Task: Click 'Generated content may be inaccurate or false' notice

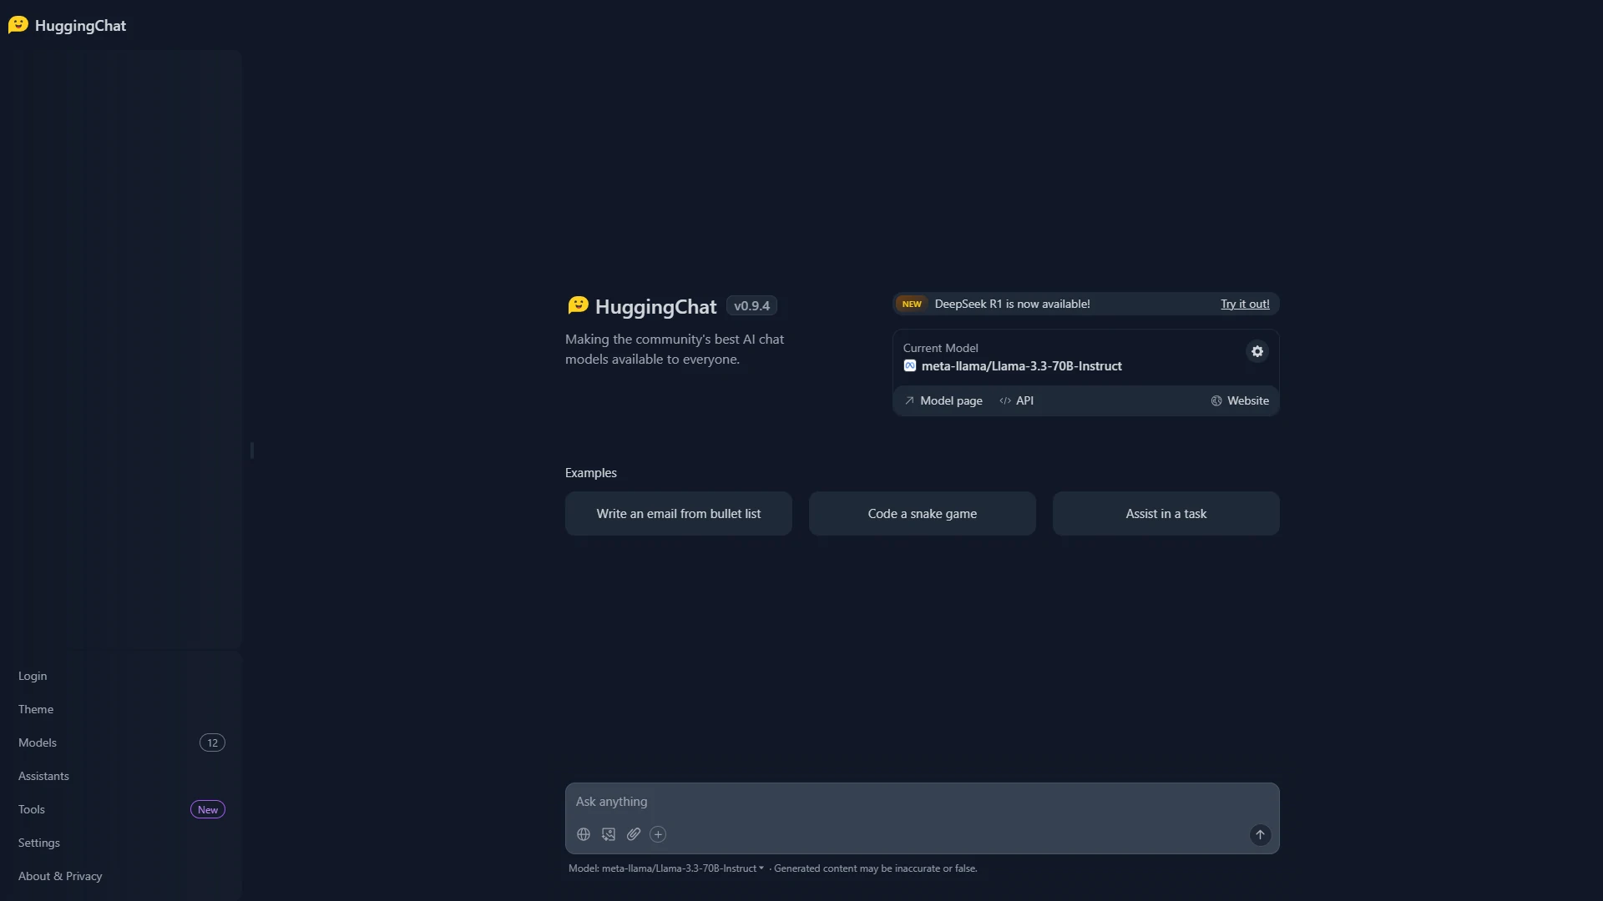Action: [875, 868]
